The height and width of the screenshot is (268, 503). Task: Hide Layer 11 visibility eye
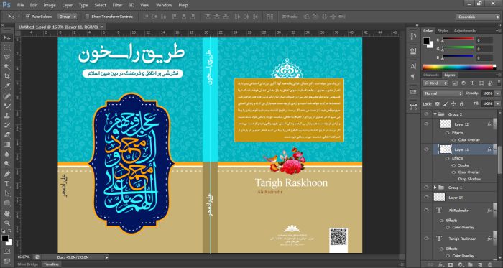[x=426, y=149]
